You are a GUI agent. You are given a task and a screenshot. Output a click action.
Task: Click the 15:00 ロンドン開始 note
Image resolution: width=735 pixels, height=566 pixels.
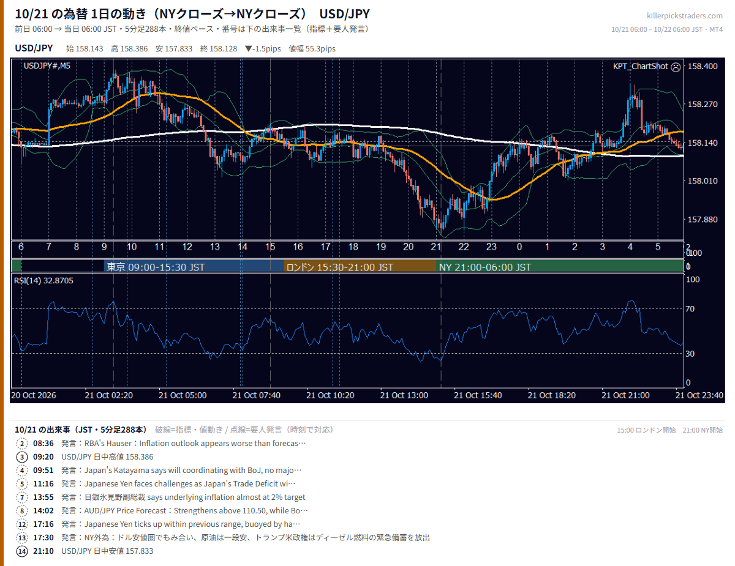click(646, 430)
